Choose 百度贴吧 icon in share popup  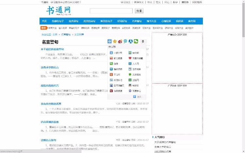pyautogui.click(x=111, y=80)
